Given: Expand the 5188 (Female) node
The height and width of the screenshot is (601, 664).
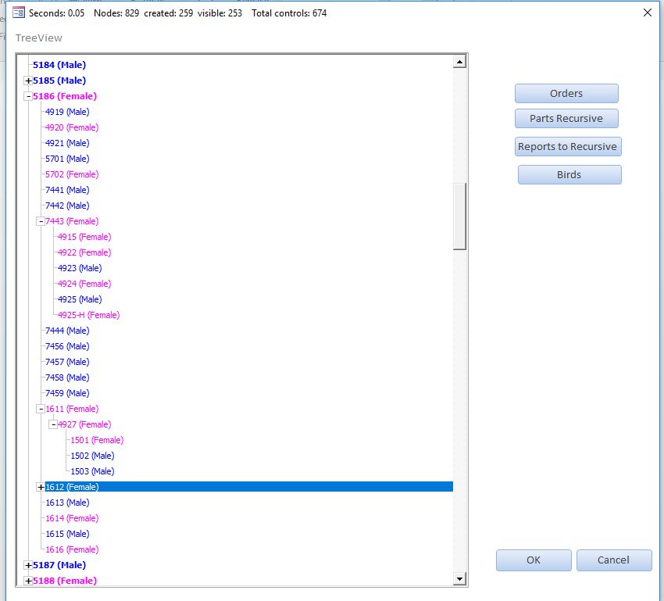Looking at the screenshot, I should point(28,581).
